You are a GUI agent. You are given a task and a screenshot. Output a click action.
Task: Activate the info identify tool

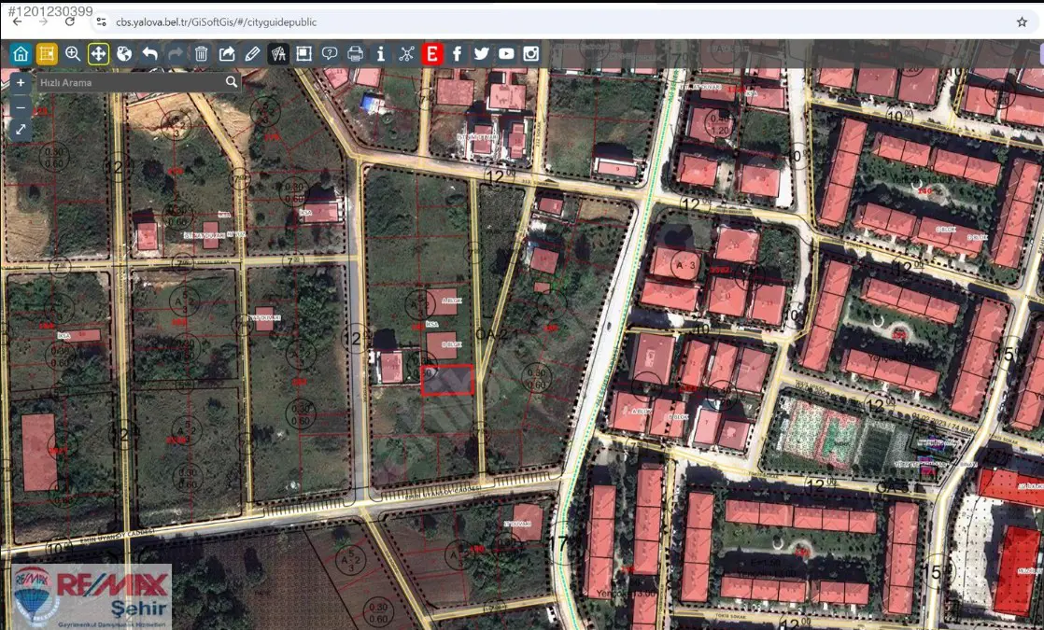click(381, 54)
